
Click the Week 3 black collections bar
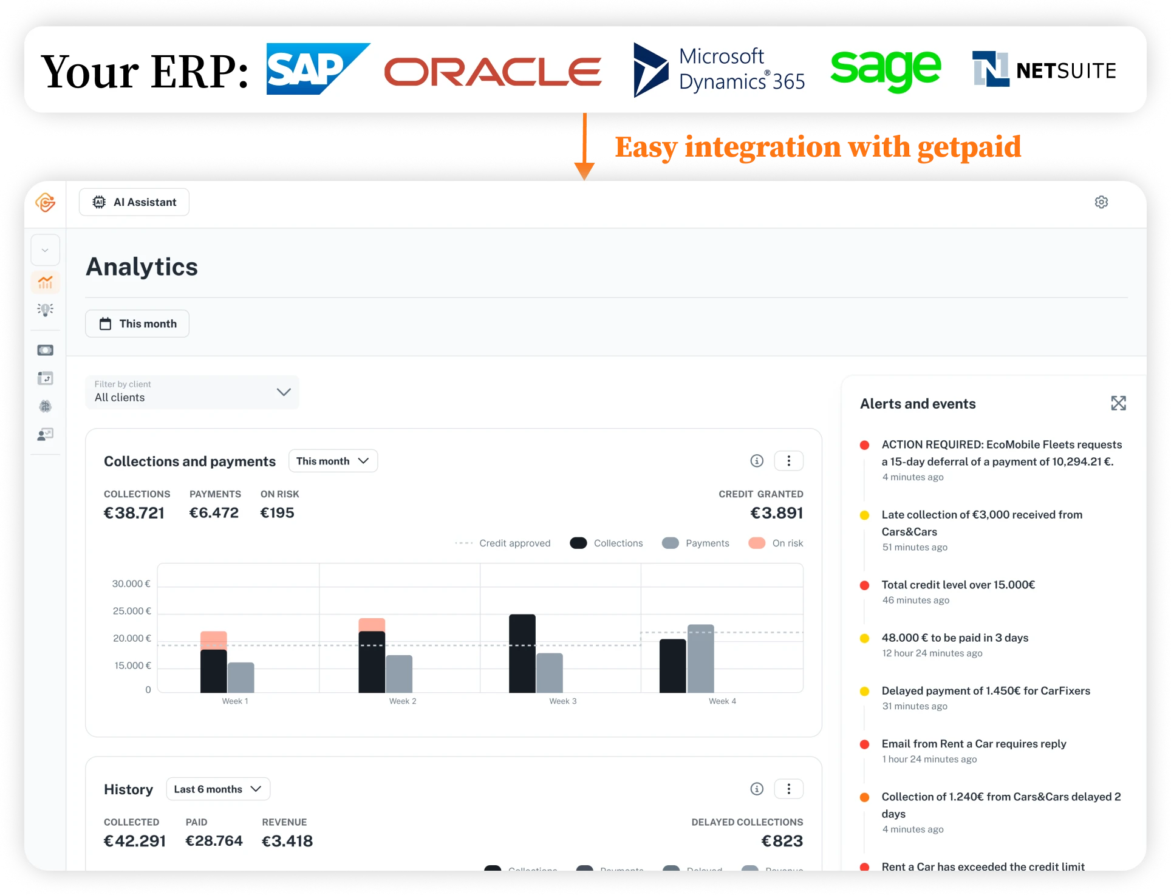[x=522, y=653]
